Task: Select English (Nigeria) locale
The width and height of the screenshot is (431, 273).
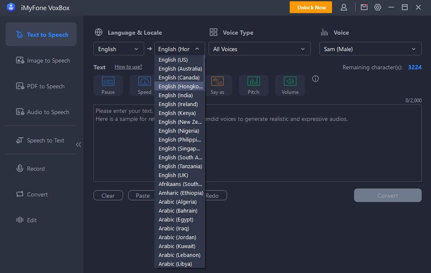Action: click(x=179, y=131)
